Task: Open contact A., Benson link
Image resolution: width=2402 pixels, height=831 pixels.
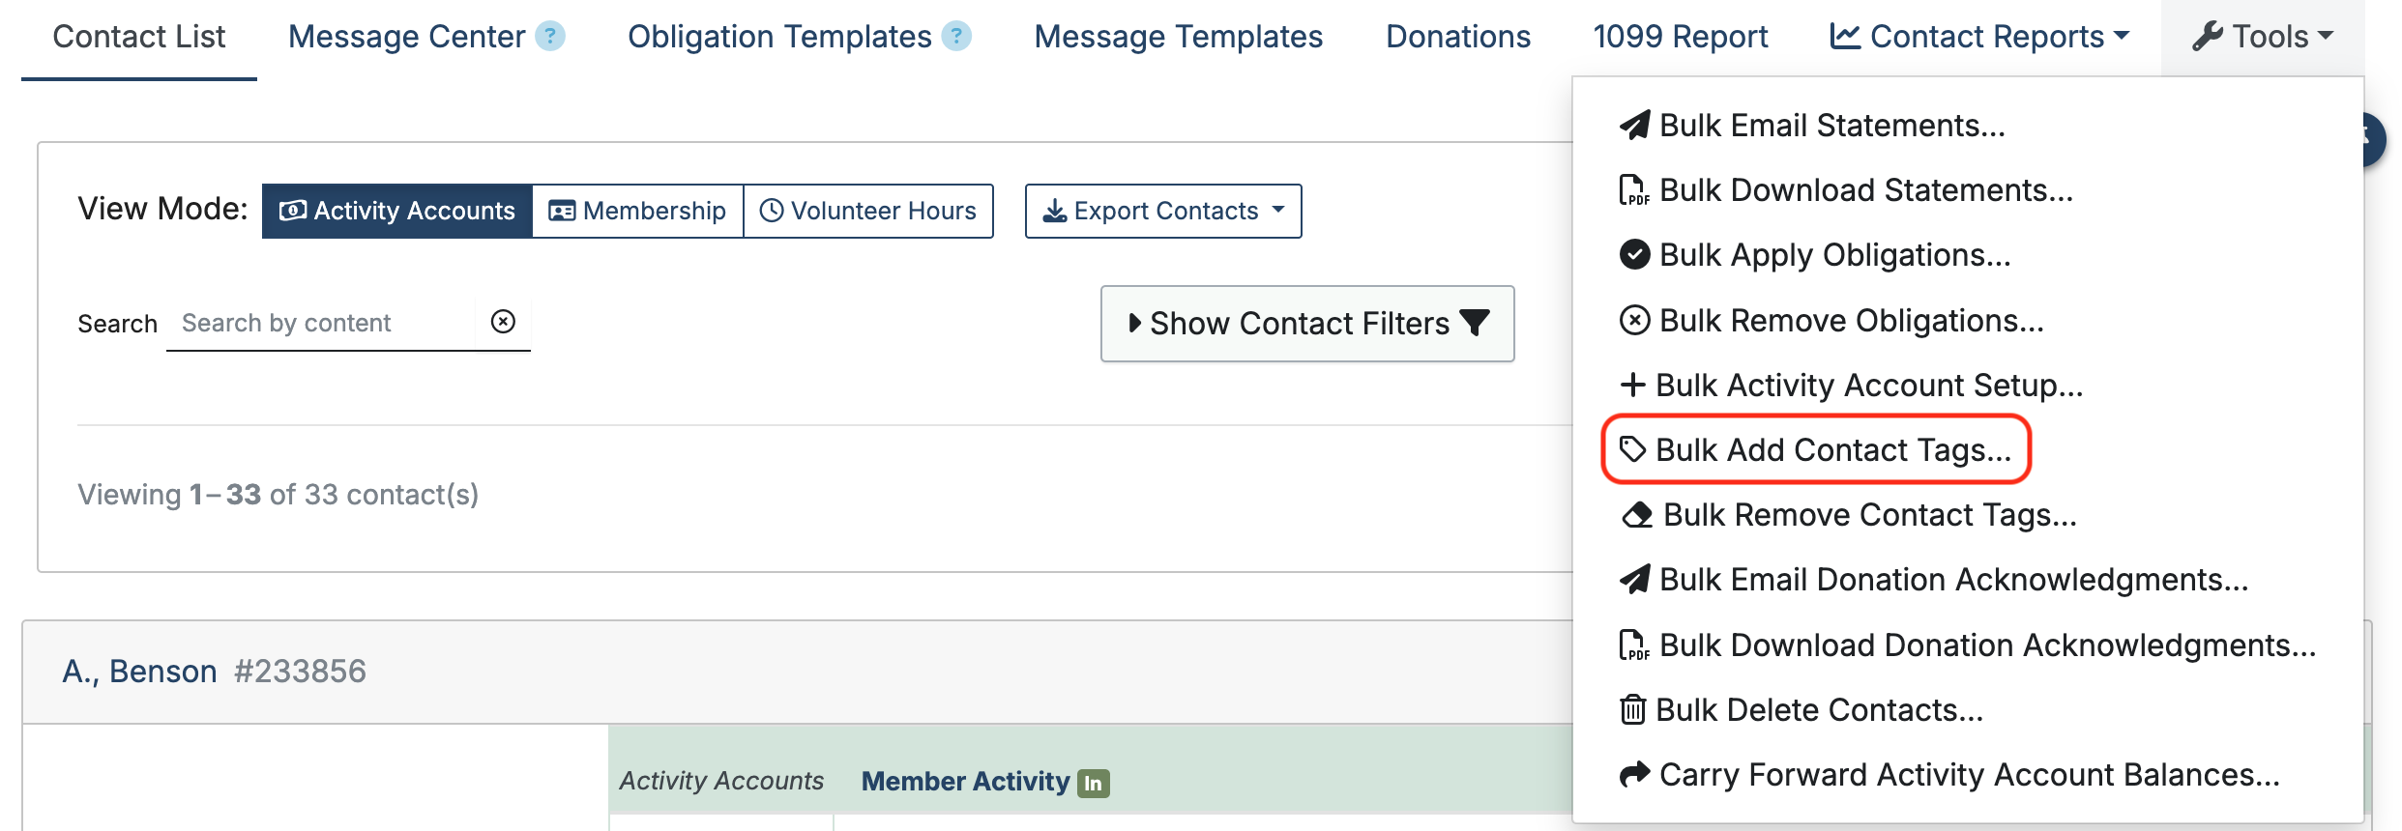Action: pyautogui.click(x=140, y=672)
